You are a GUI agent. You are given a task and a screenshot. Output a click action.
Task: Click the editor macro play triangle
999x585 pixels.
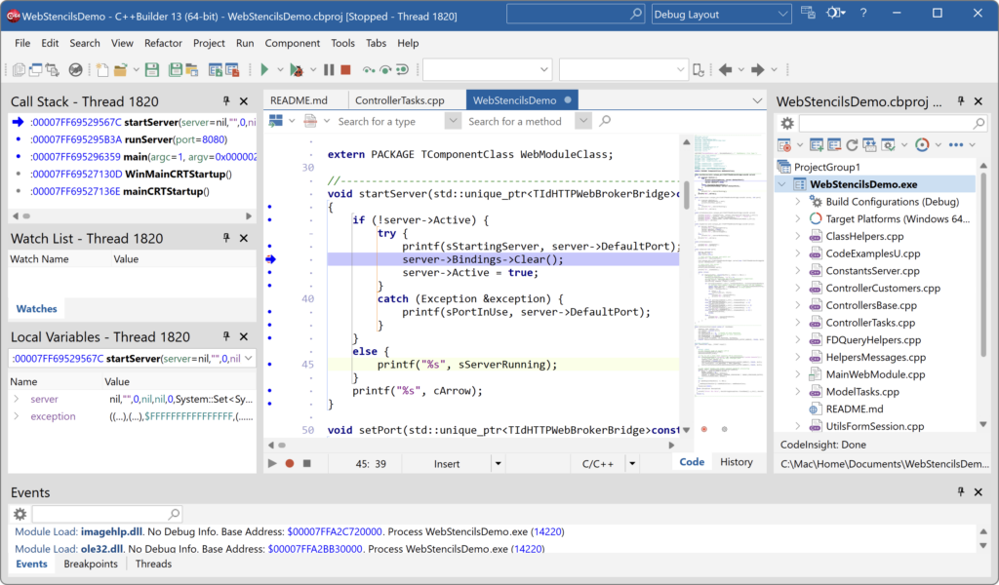[272, 463]
